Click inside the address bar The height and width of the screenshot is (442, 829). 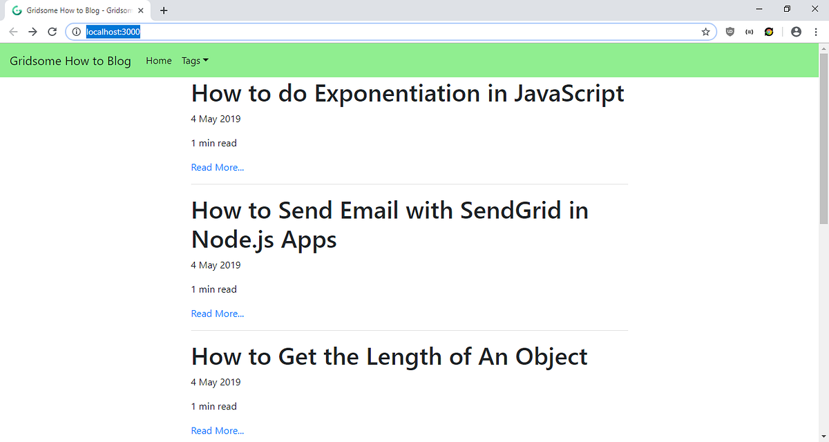coord(276,31)
